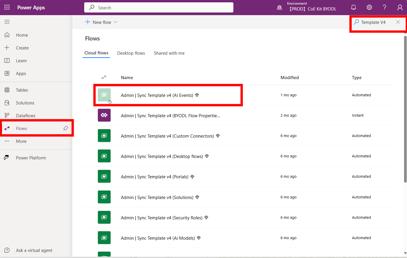The width and height of the screenshot is (407, 258).
Task: Open notifications bell icon
Action: pos(354,7)
